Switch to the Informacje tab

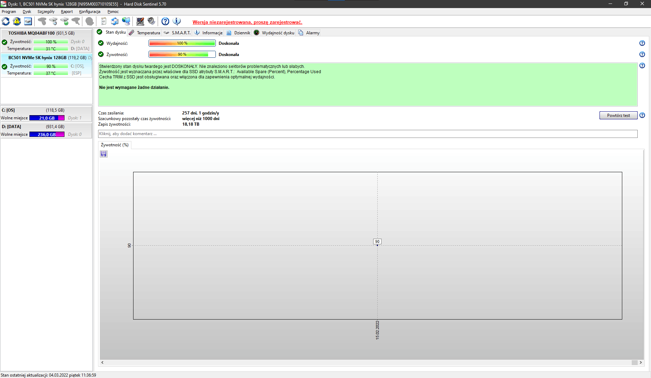pos(209,33)
